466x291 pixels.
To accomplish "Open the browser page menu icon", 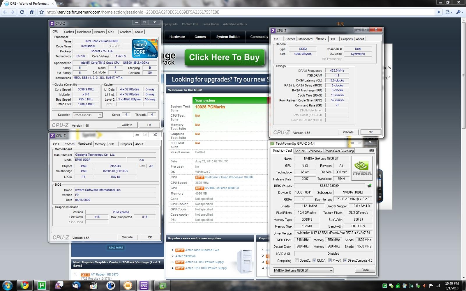I will [x=449, y=12].
